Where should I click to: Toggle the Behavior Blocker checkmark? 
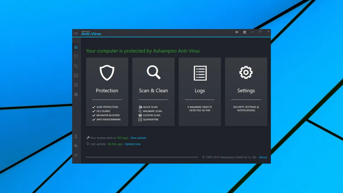pos(94,115)
